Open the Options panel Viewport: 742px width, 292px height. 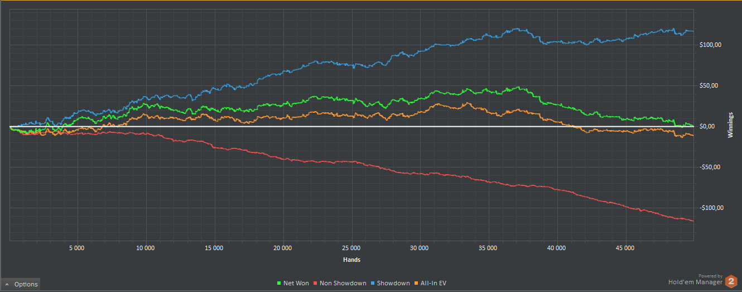[21, 284]
